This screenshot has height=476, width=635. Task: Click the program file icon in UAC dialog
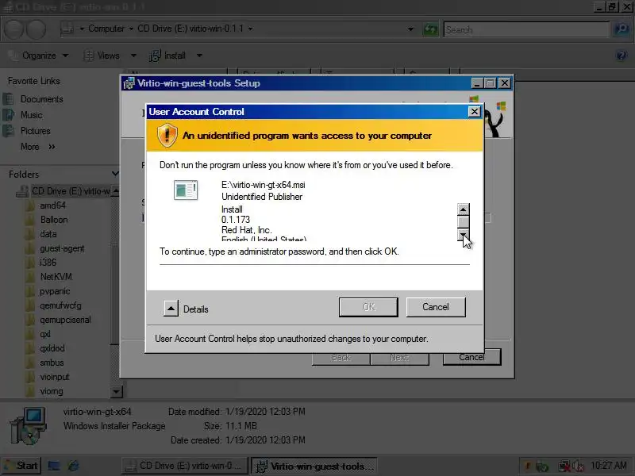(x=186, y=190)
